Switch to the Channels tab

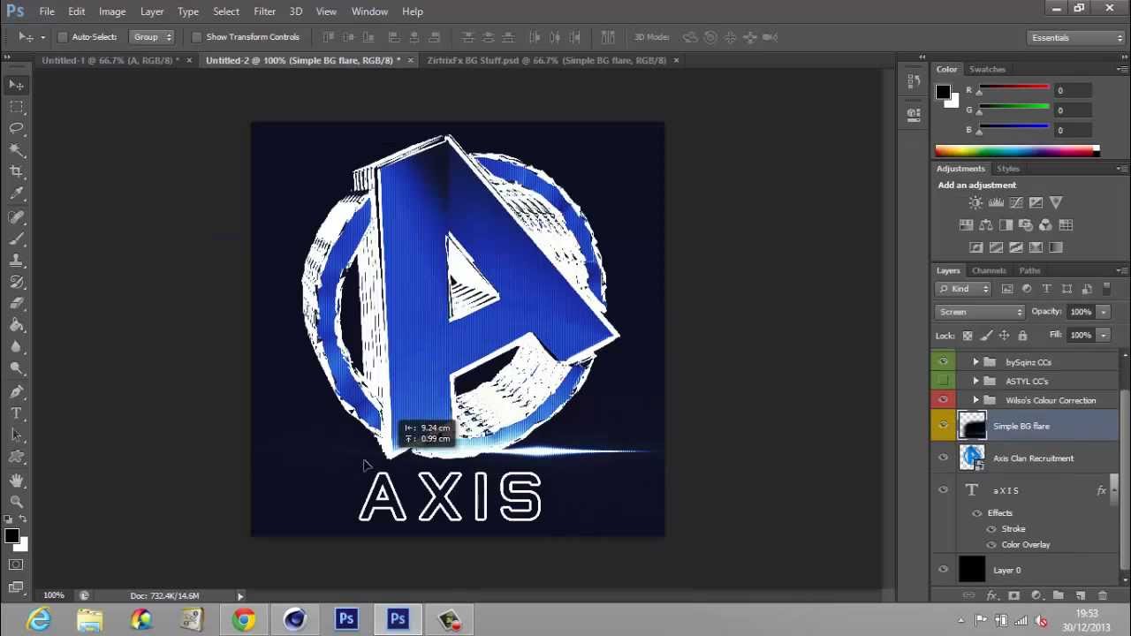[x=989, y=270]
